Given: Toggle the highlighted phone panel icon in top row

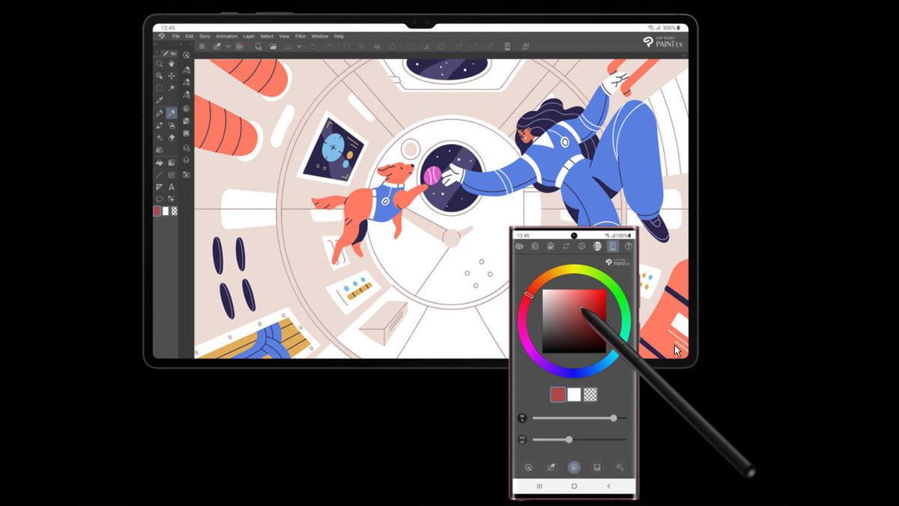Looking at the screenshot, I should click(x=613, y=246).
